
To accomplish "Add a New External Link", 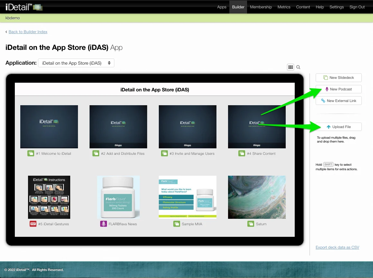I will tap(339, 101).
